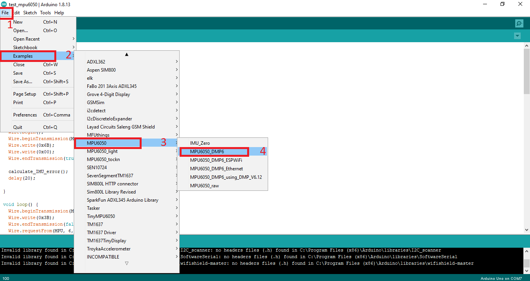Viewport: 530px width, 281px height.
Task: Open SevenSegmentTM1637 examples
Action: [126, 176]
